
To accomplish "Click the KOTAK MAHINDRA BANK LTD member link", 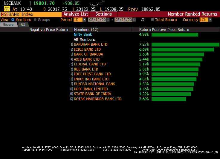I will (97, 99).
